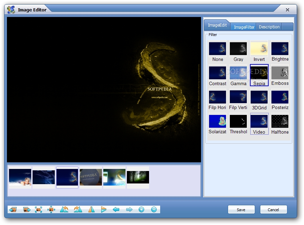Apply the Gray filter

click(238, 52)
